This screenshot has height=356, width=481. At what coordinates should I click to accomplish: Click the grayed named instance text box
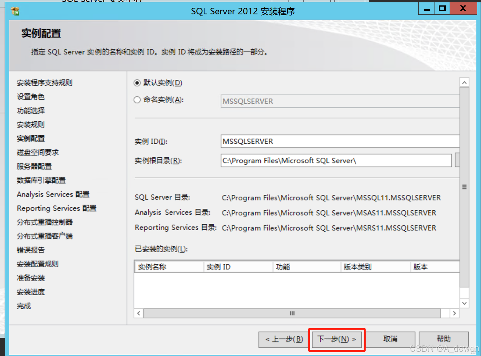340,101
